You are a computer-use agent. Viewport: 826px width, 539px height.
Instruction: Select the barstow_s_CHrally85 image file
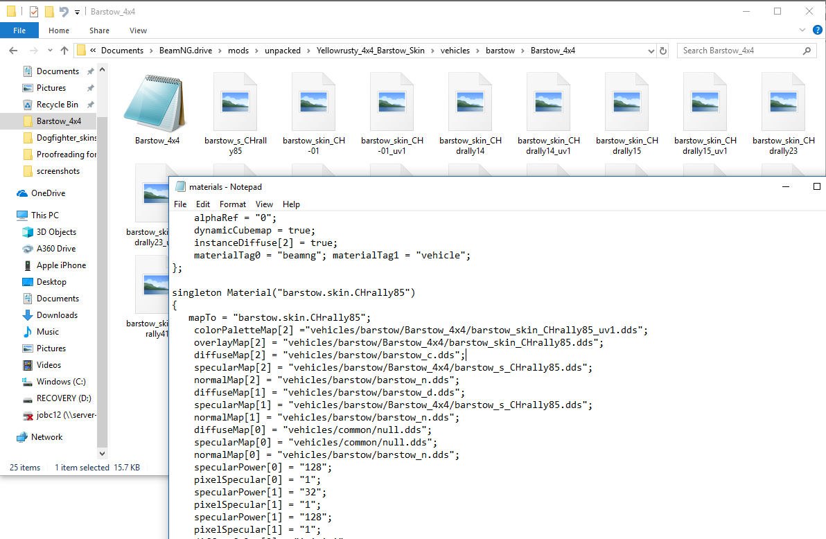click(x=236, y=103)
